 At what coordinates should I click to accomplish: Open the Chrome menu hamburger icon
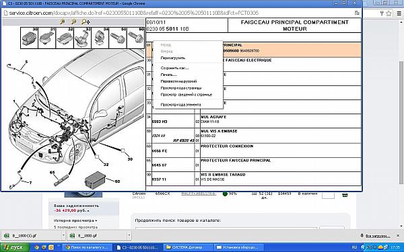tap(399, 13)
